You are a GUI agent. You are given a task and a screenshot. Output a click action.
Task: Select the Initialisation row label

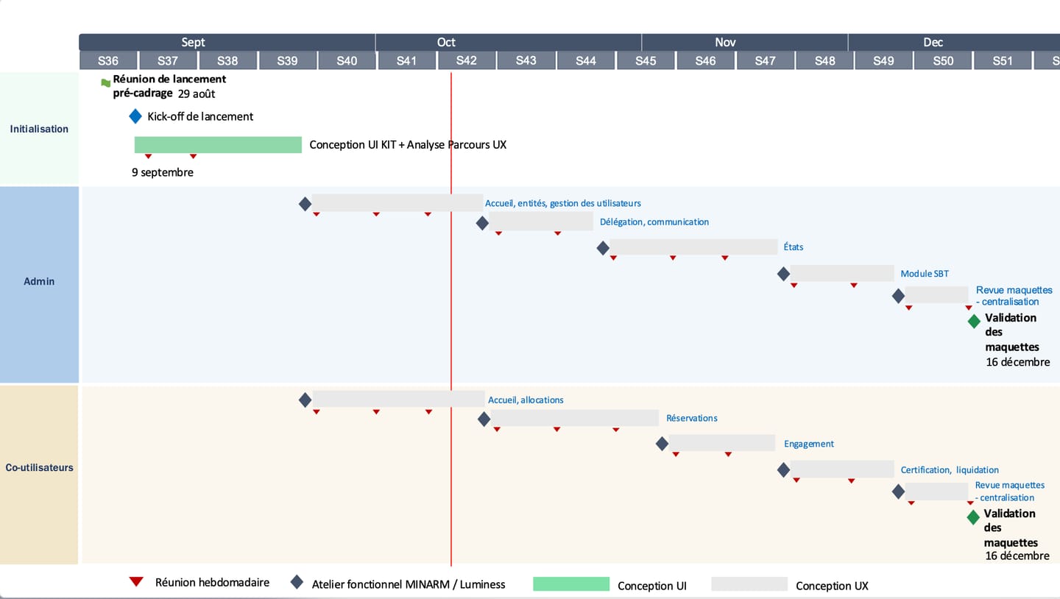(39, 129)
